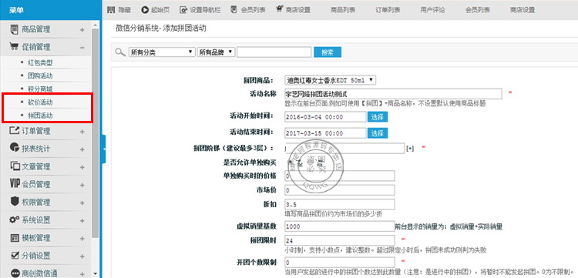
Task: Expand 订单管理 with plus sign
Action: pyautogui.click(x=82, y=132)
